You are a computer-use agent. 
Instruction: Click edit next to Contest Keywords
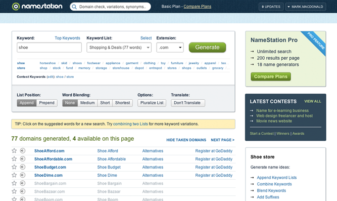click(x=51, y=76)
